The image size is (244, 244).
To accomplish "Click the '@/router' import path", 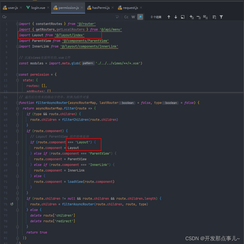I will click(86, 24).
